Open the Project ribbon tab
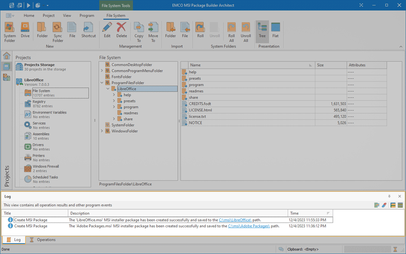 pyautogui.click(x=49, y=15)
